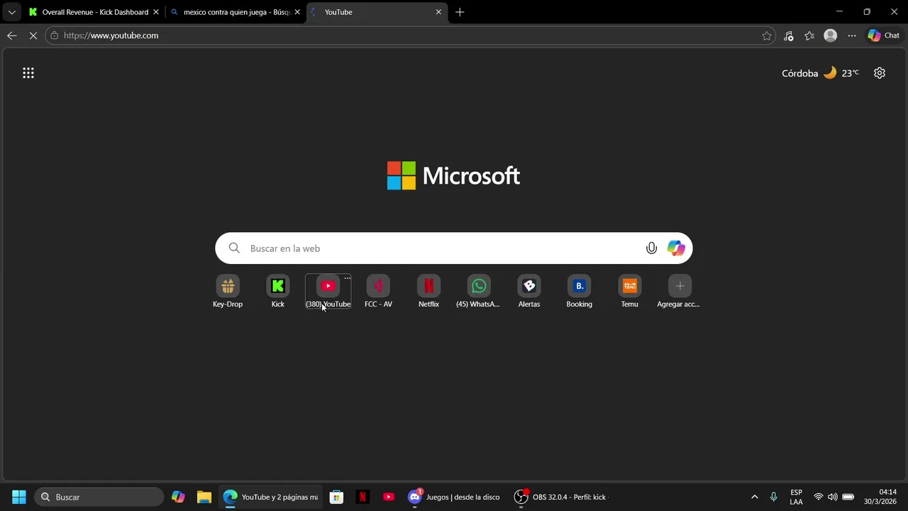This screenshot has width=908, height=511.
Task: Open File Explorer from the taskbar
Action: click(204, 497)
